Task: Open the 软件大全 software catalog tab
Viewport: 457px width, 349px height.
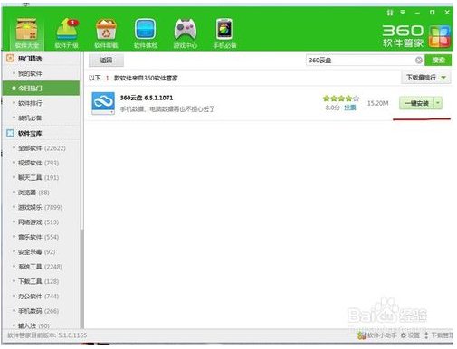Action: tap(27, 33)
